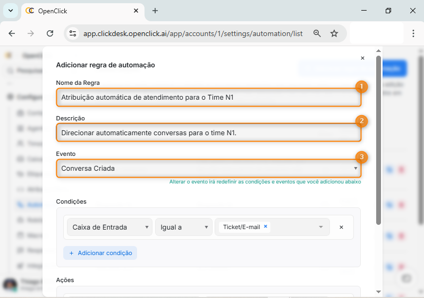Bookmark this page with the star
424x298 pixels.
click(x=334, y=33)
